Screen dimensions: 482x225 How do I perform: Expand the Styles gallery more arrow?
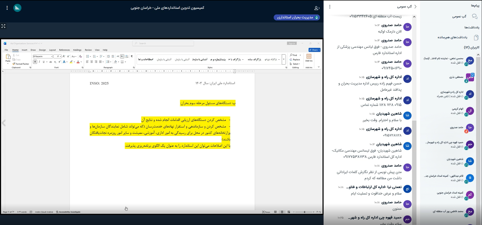tap(284, 60)
